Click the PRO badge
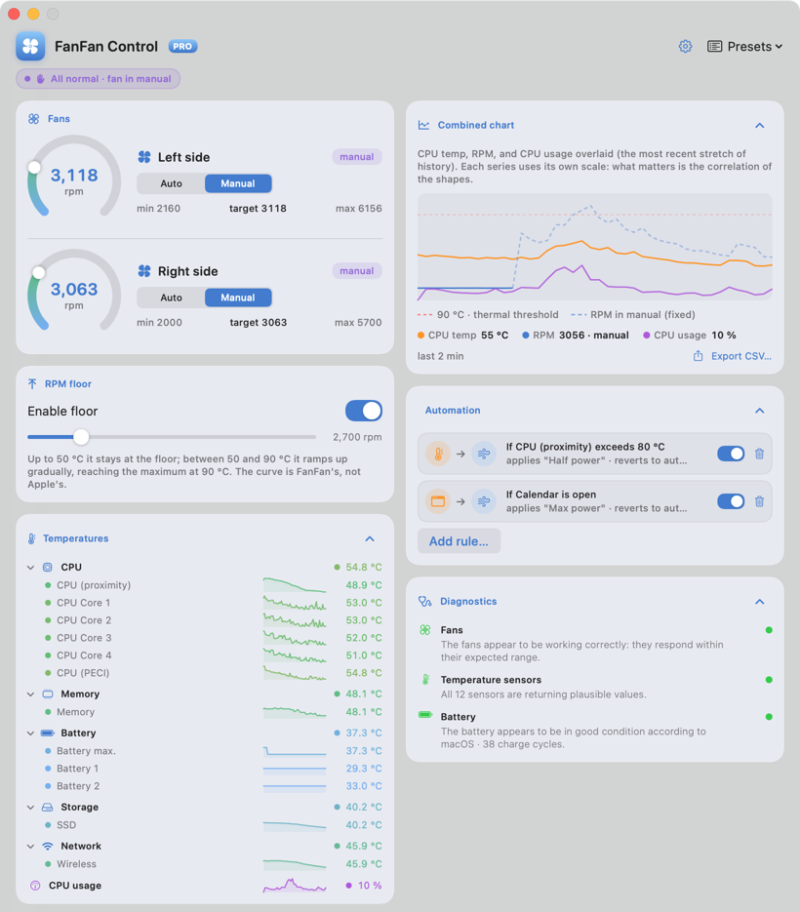 click(x=182, y=47)
